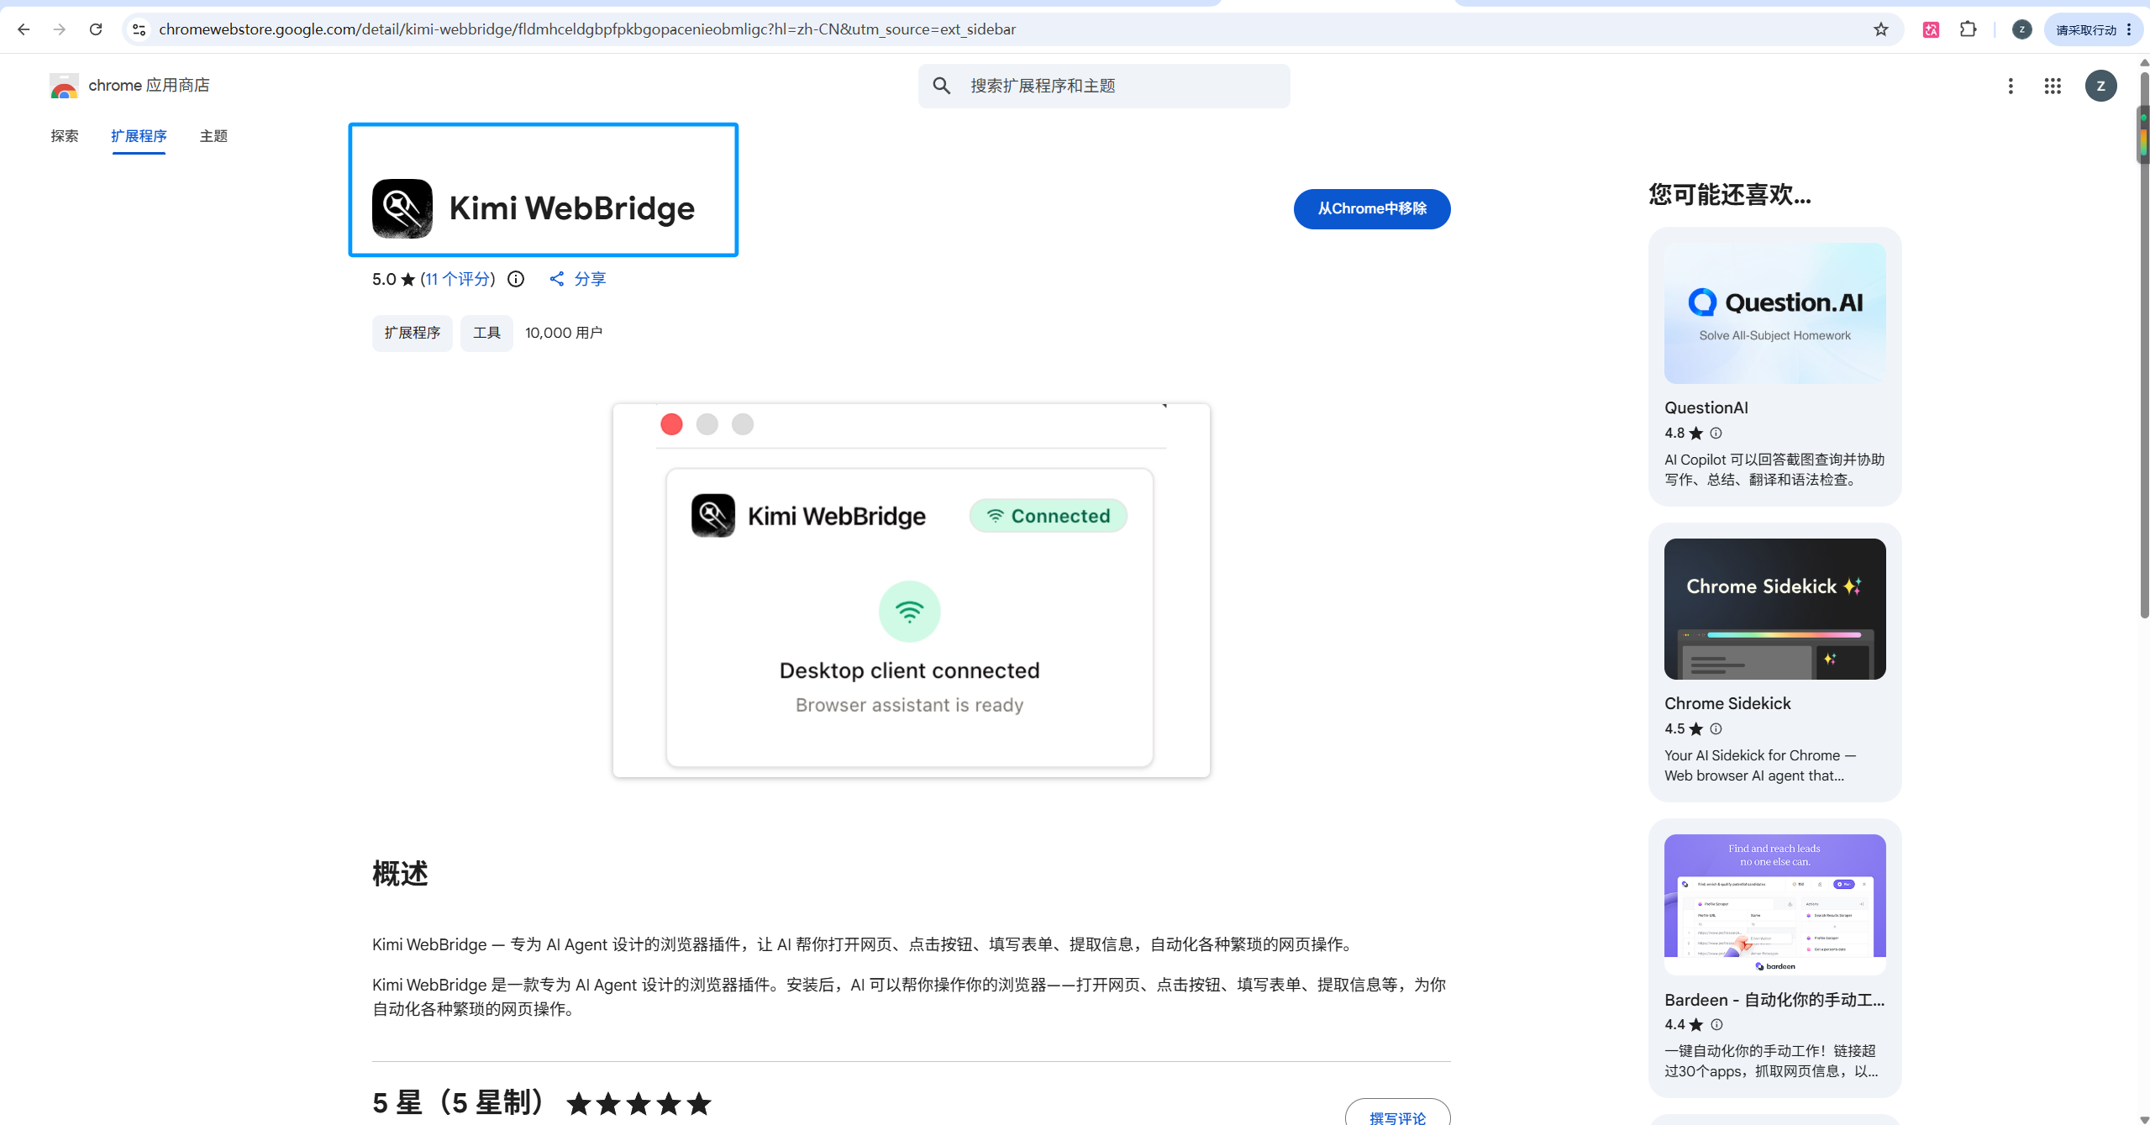Screen dimensions: 2150x1125
Task: Click the info icon next to Chrome Sidekick 4.5 rating
Action: [x=1716, y=729]
